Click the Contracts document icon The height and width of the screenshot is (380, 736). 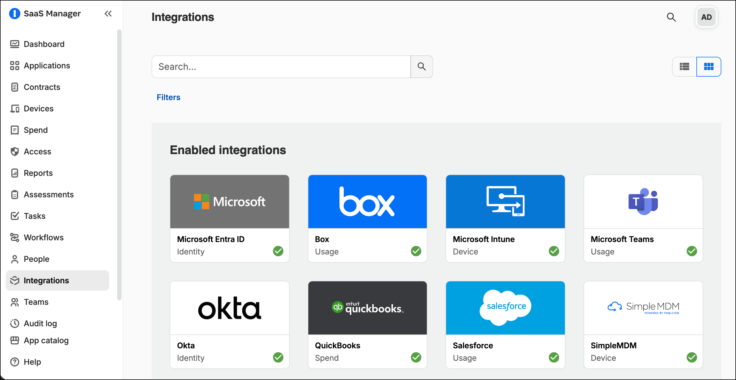point(15,87)
